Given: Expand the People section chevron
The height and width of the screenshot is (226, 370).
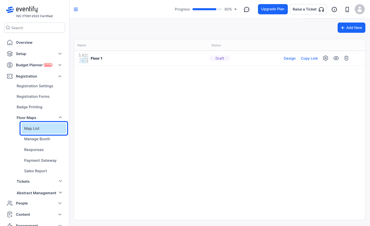Looking at the screenshot, I should (60, 203).
